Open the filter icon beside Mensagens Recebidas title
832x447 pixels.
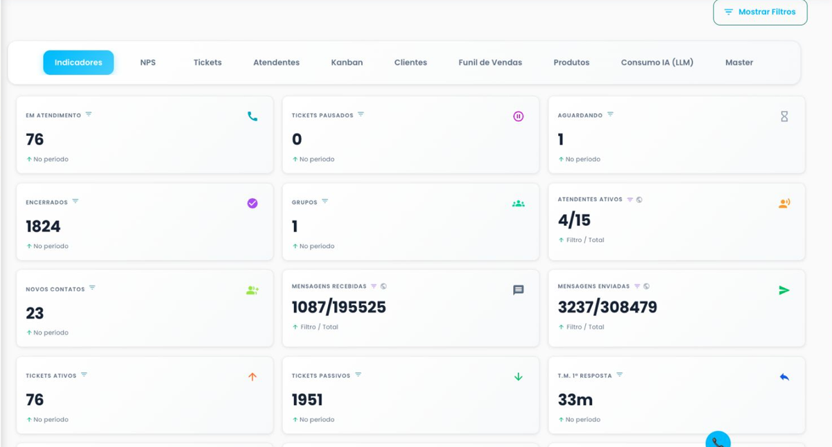click(x=374, y=286)
